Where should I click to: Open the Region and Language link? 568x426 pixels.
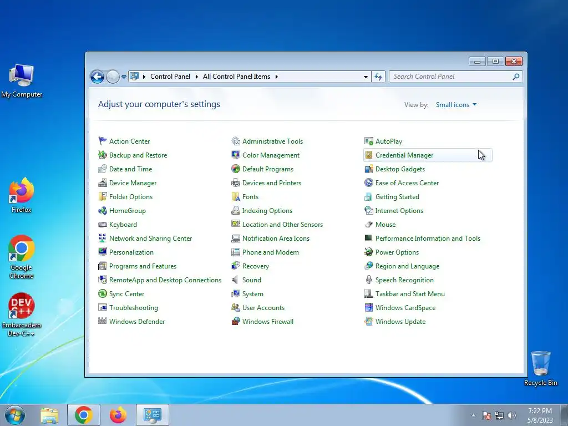[407, 266]
